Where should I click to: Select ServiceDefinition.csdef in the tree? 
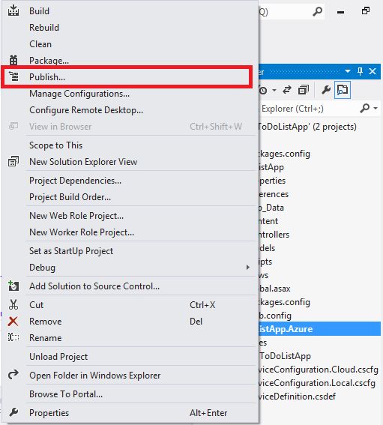click(297, 397)
